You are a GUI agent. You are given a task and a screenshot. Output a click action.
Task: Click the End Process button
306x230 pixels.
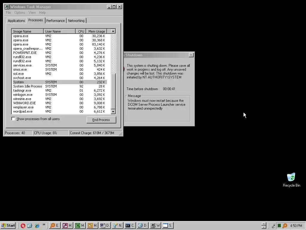pyautogui.click(x=101, y=120)
